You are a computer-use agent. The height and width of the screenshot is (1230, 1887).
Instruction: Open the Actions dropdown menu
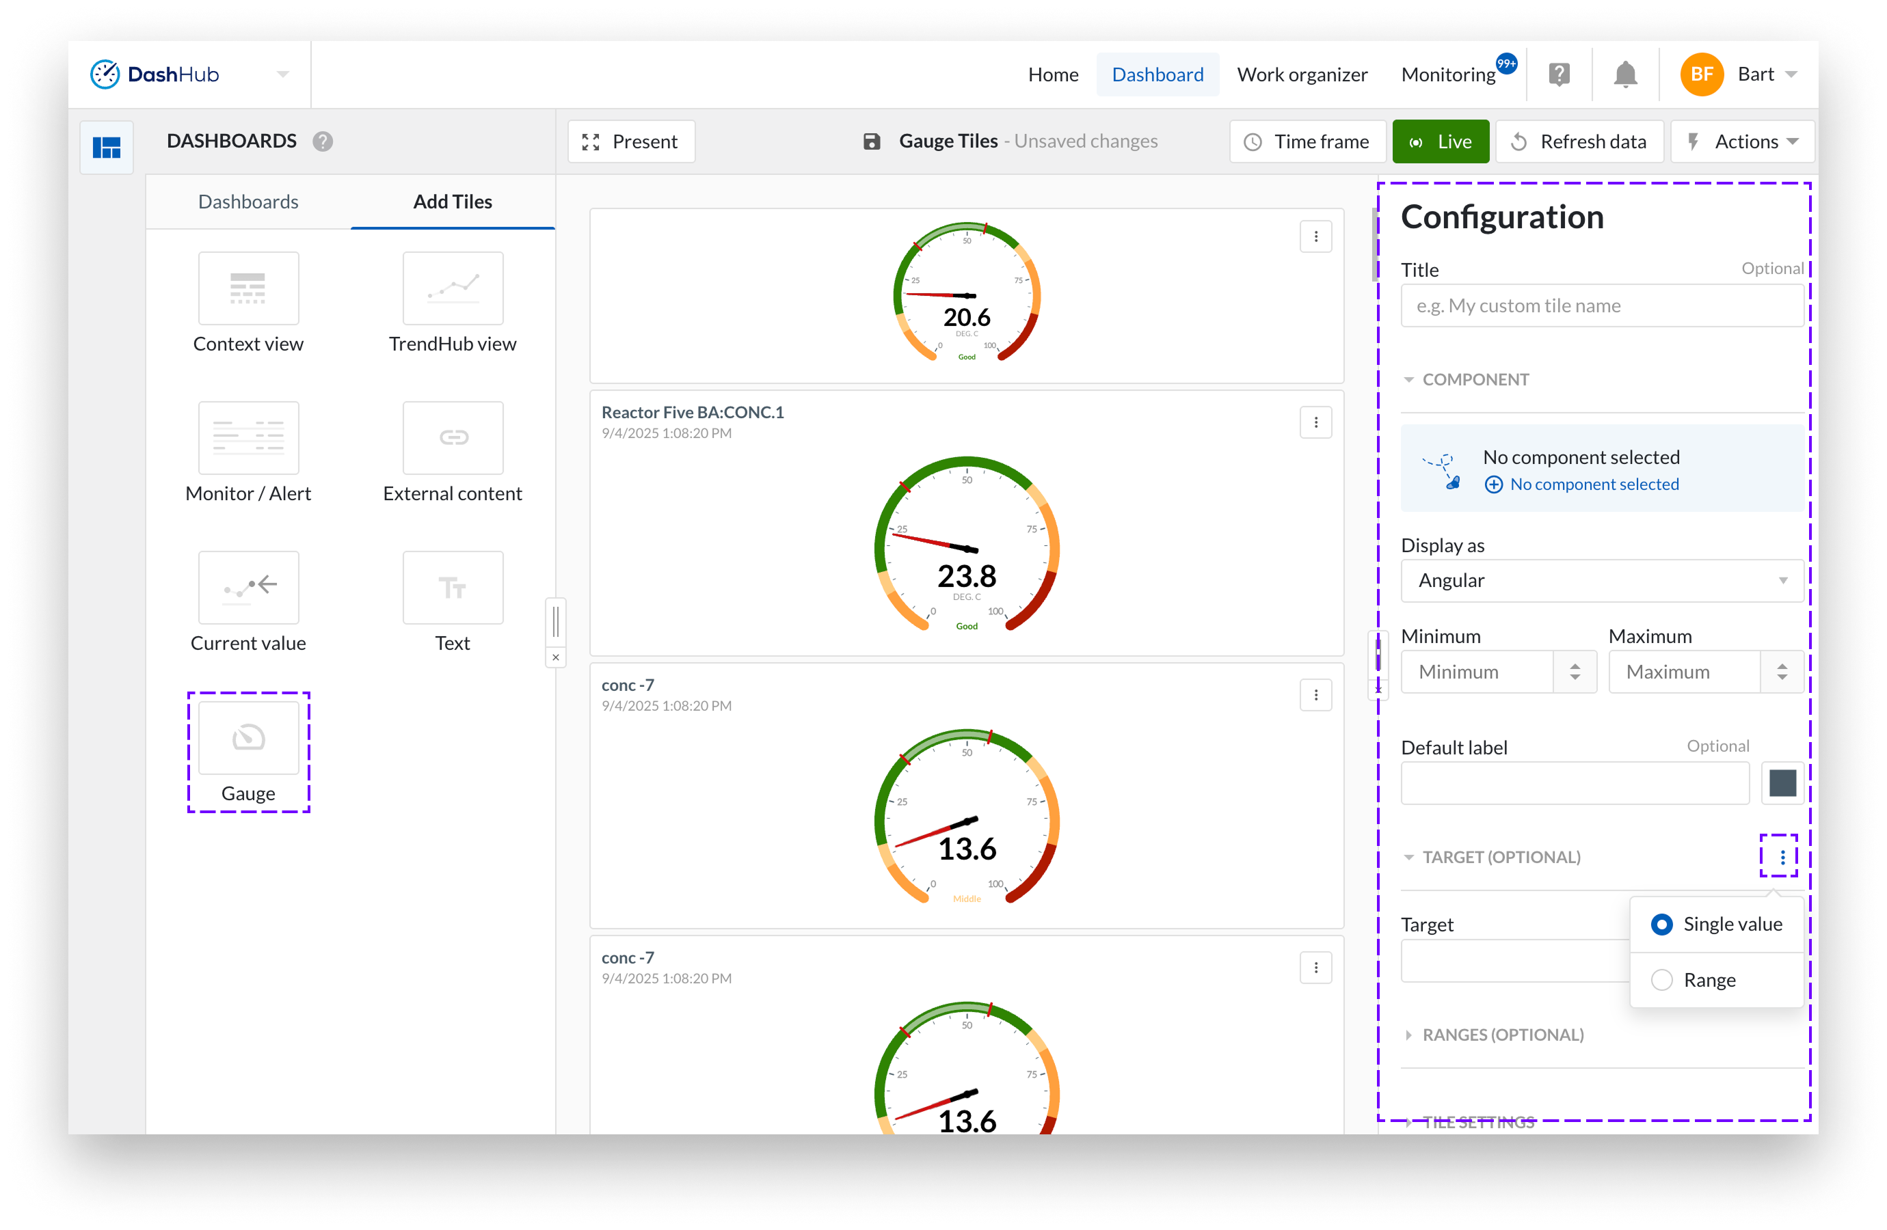click(x=1743, y=142)
